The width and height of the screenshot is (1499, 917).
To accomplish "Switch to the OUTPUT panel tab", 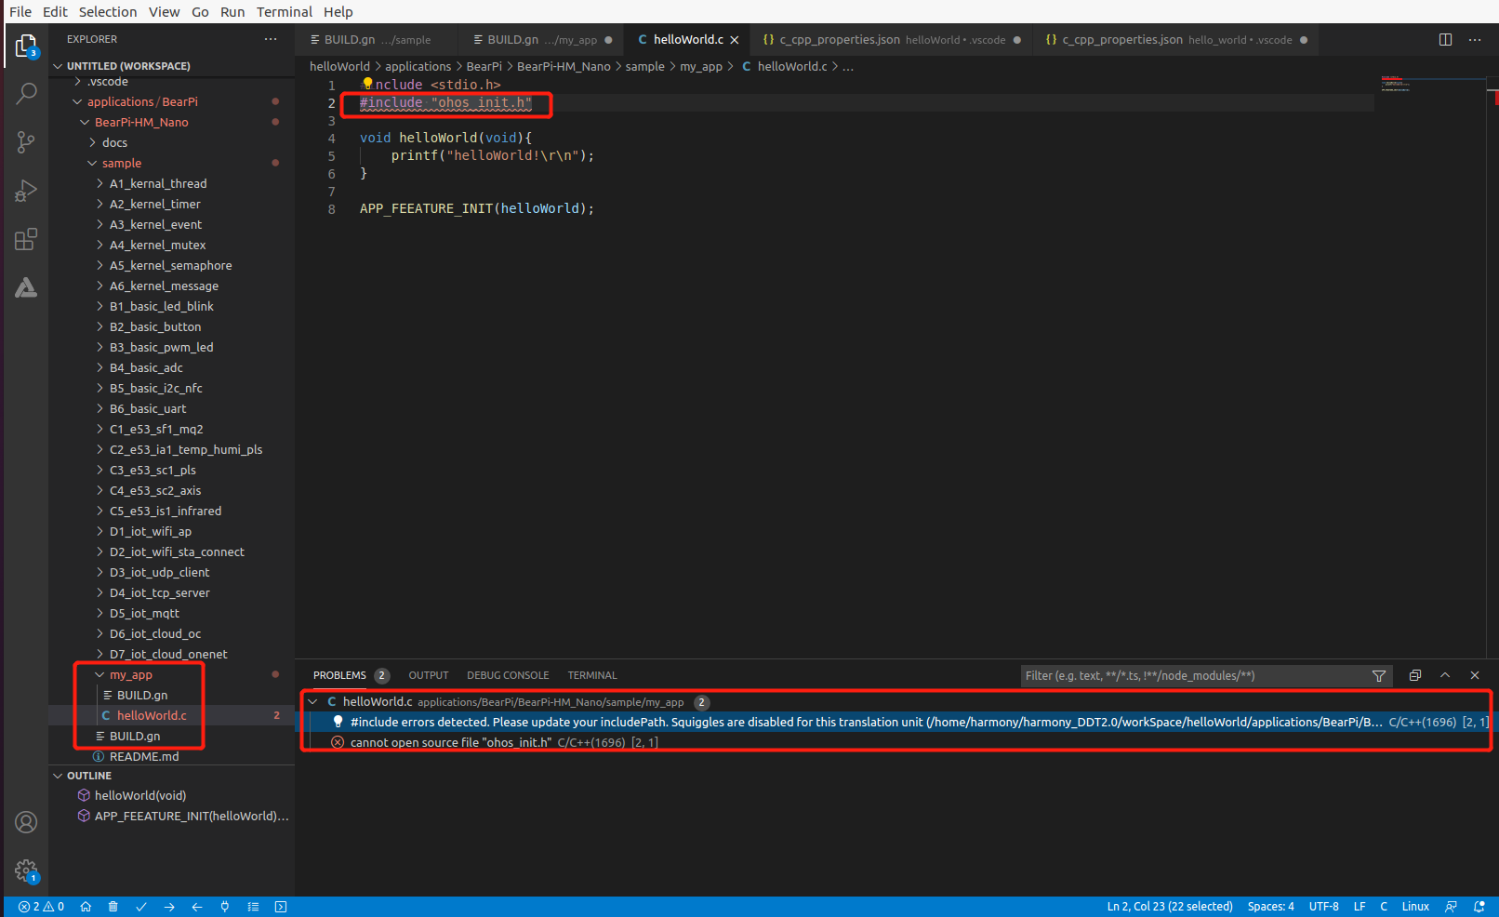I will [x=429, y=676].
